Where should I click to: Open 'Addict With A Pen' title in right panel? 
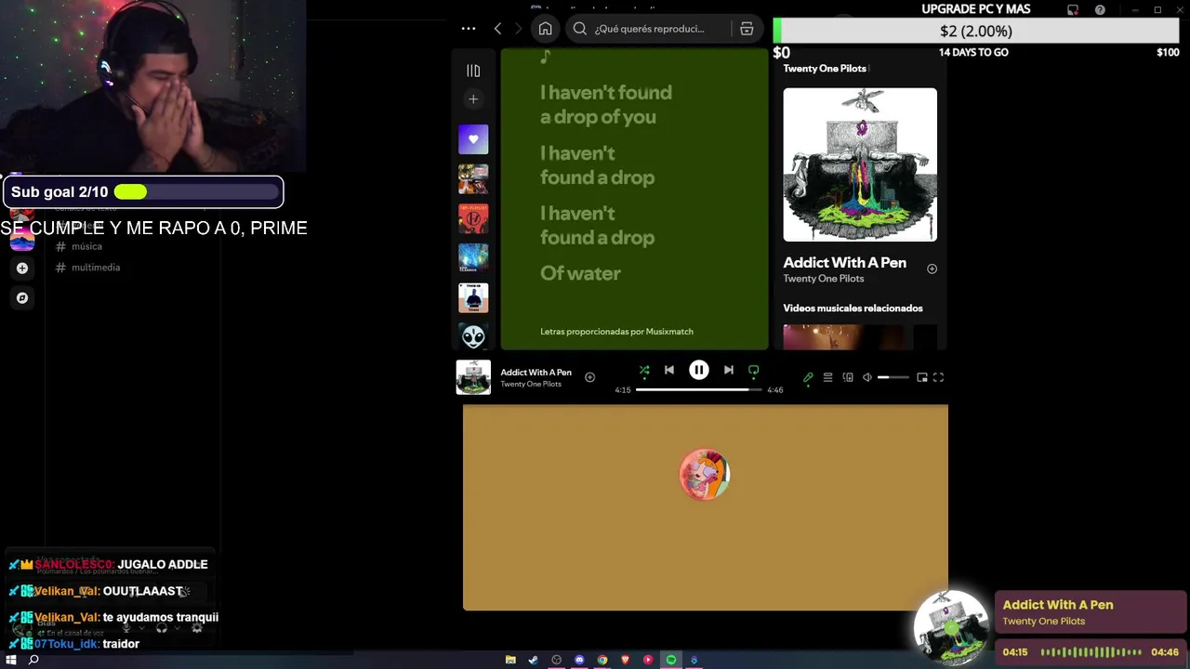pos(844,263)
